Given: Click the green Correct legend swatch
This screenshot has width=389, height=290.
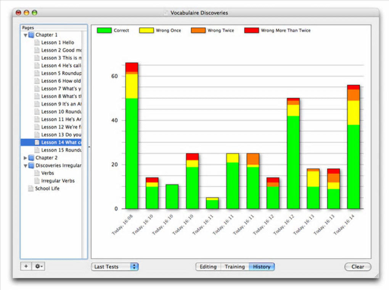Looking at the screenshot, I should (x=104, y=30).
